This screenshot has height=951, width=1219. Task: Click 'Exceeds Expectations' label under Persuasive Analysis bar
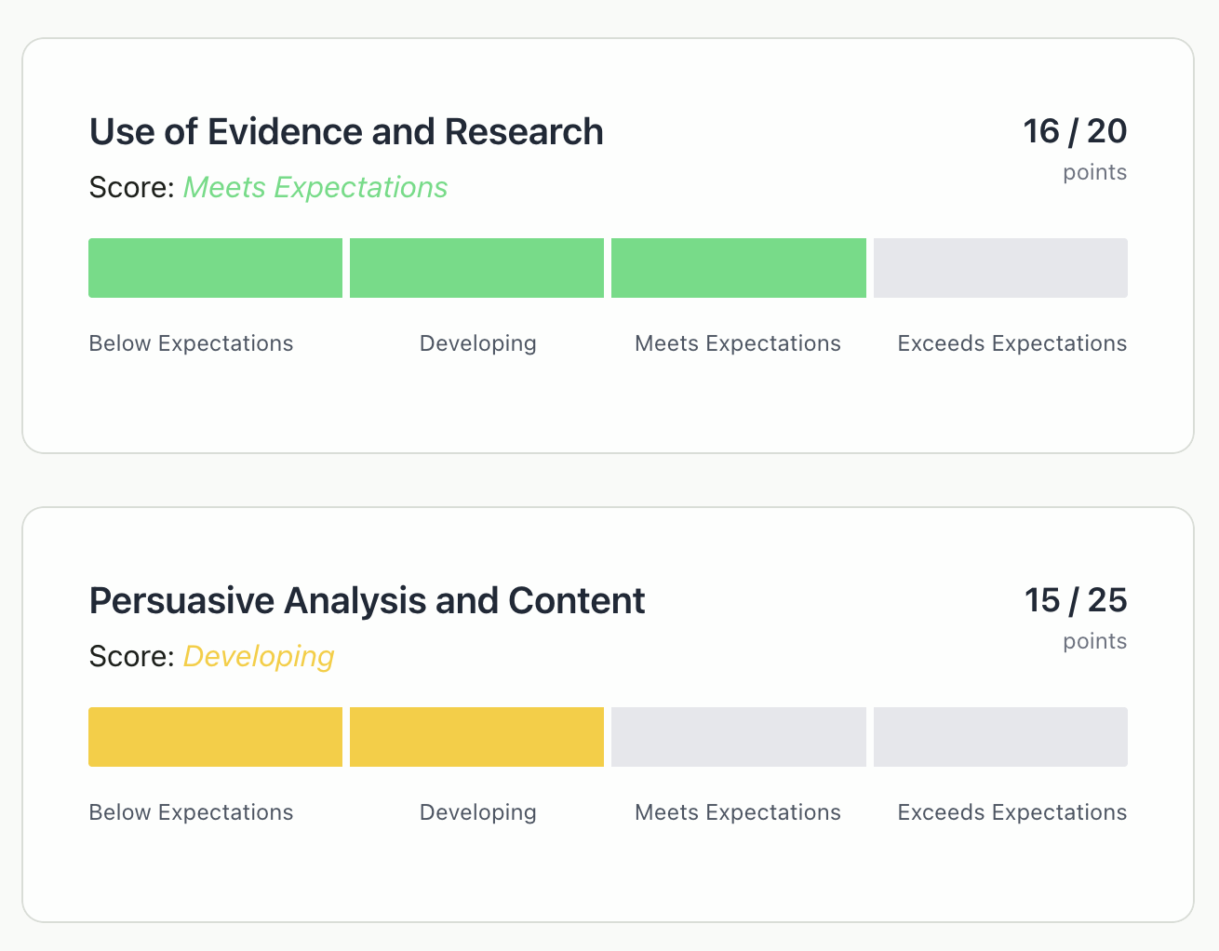tap(1011, 812)
